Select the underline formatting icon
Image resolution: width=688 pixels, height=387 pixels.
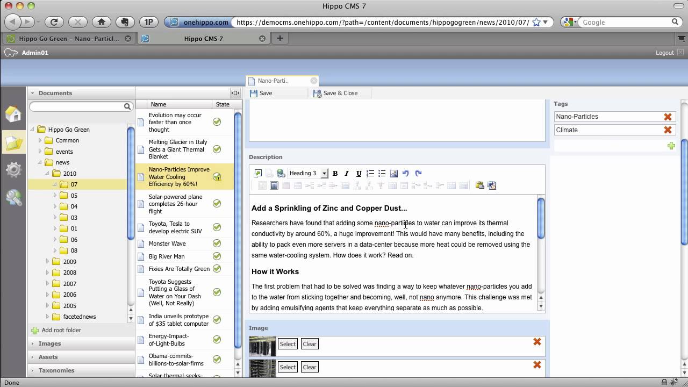pyautogui.click(x=359, y=173)
